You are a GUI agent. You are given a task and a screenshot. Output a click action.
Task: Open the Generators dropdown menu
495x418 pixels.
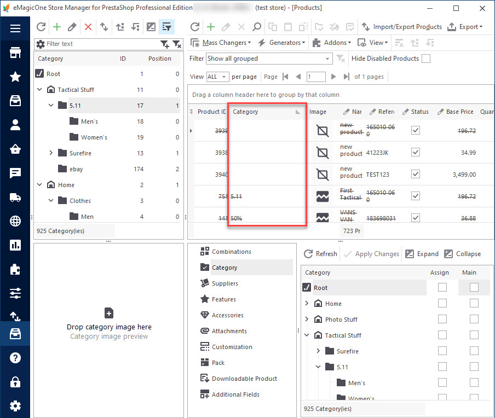tap(281, 43)
